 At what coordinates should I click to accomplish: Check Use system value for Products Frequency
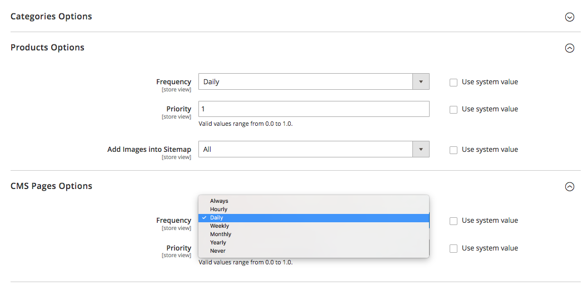click(454, 82)
